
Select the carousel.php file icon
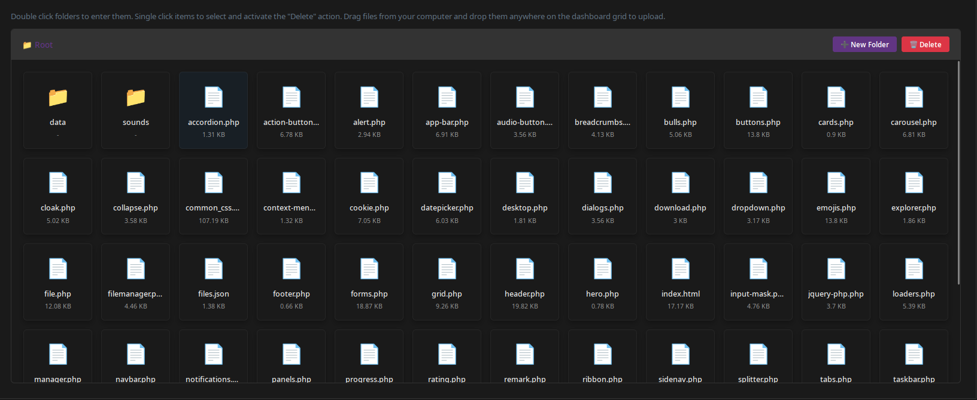pos(914,97)
